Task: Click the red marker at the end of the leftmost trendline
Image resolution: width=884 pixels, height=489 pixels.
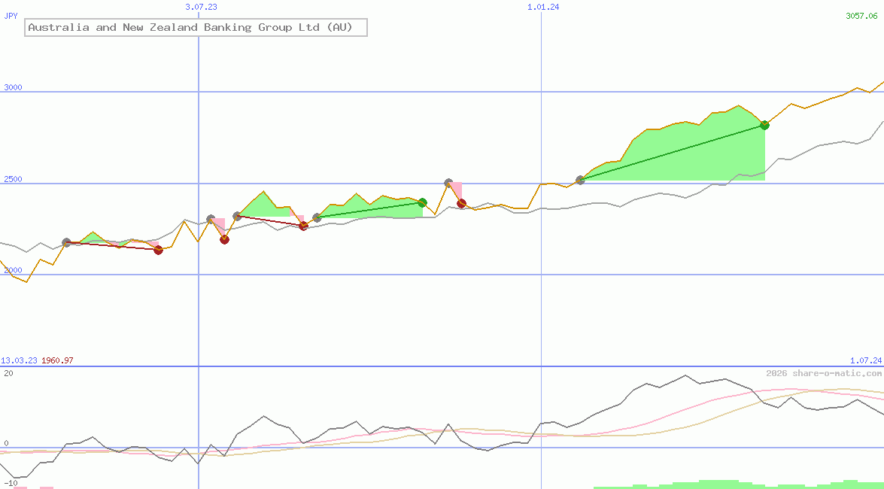Action: (x=158, y=251)
